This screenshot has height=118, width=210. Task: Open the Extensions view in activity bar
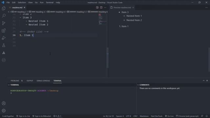tap(4, 30)
